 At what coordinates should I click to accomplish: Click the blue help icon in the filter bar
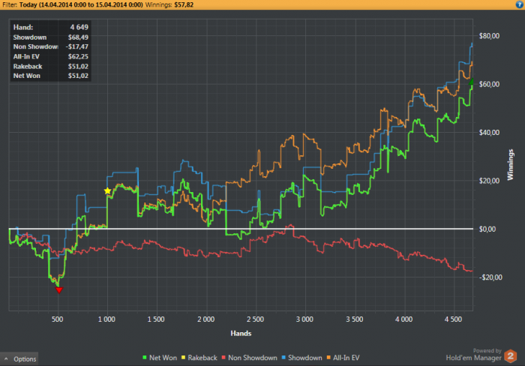click(519, 4)
